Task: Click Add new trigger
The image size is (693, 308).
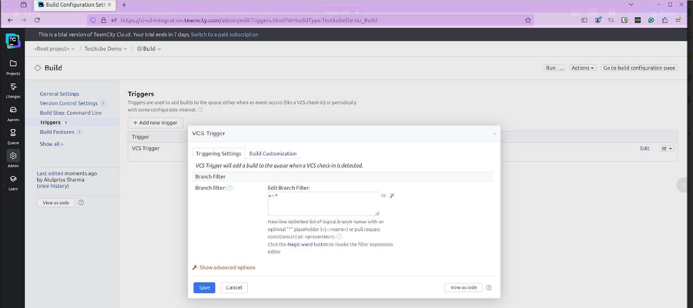Action: click(x=155, y=123)
